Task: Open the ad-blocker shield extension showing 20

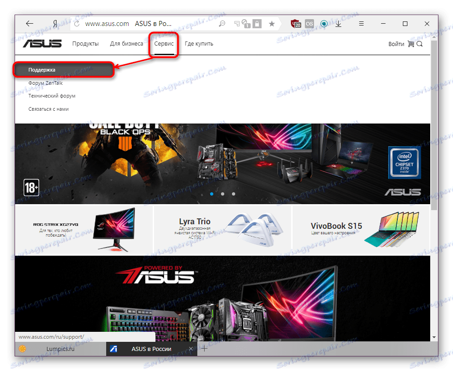Action: pos(296,24)
